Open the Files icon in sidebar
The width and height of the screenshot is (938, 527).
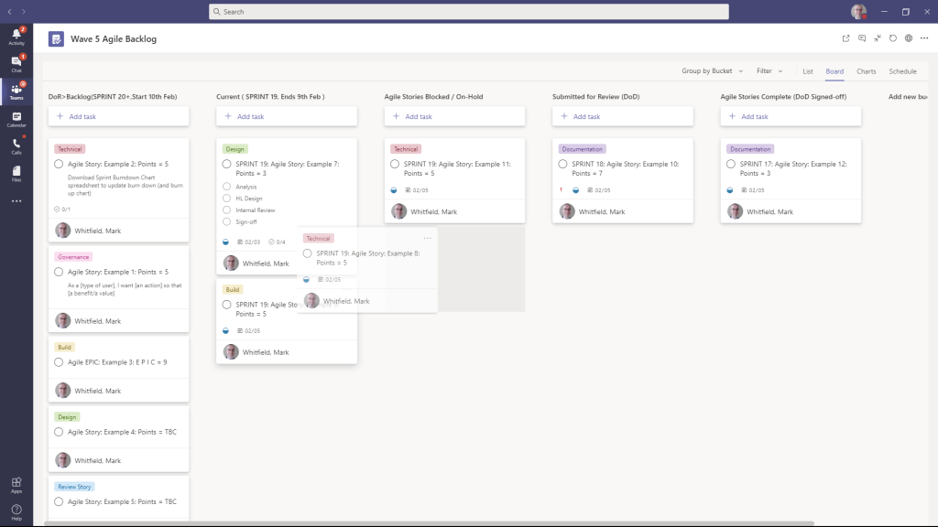(16, 171)
